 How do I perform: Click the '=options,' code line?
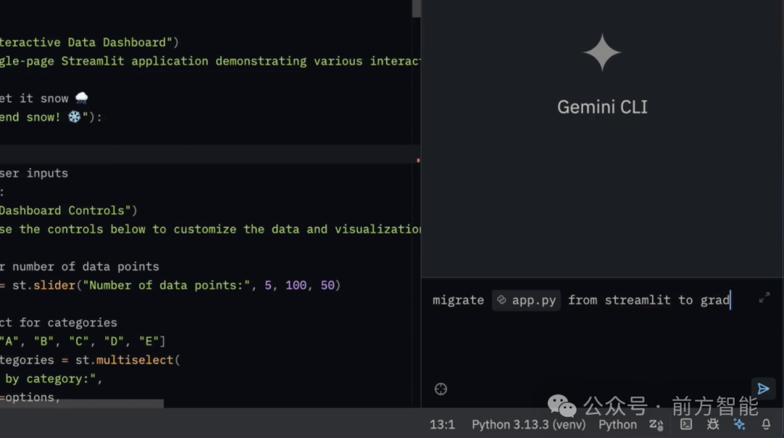[30, 397]
